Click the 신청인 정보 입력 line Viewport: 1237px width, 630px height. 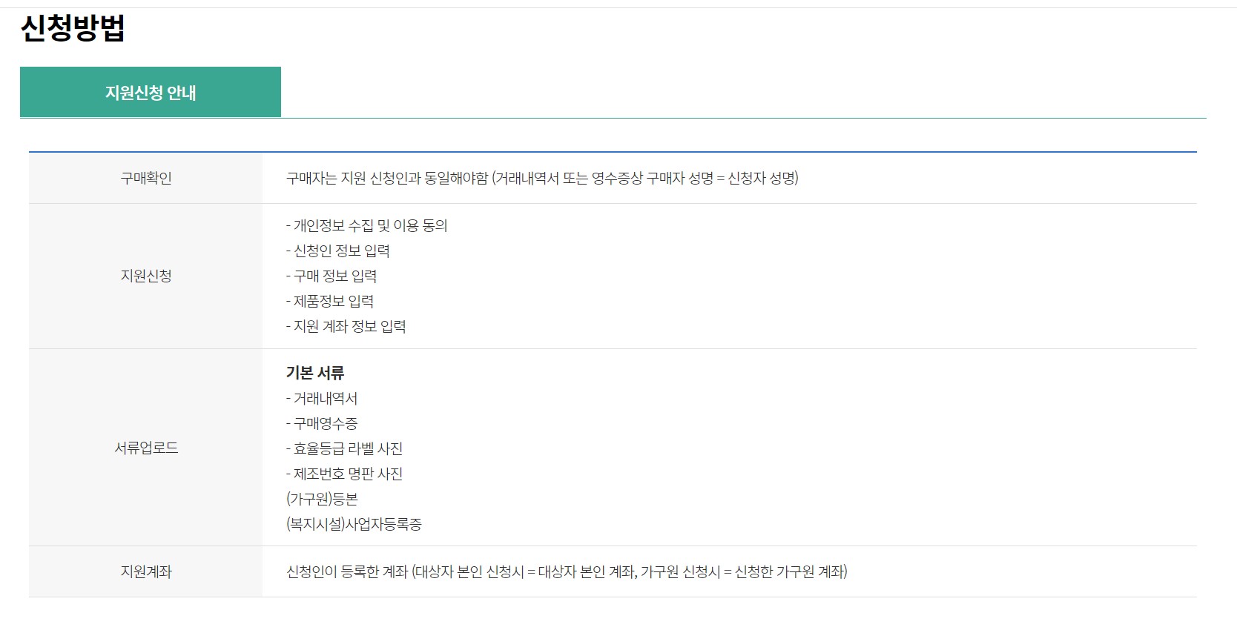(x=338, y=251)
